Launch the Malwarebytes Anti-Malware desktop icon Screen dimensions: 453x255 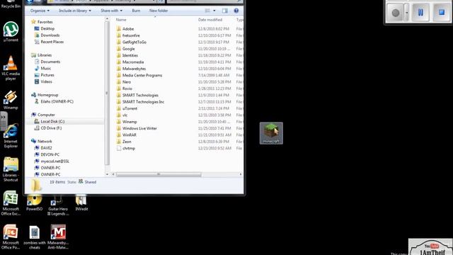[58, 237]
